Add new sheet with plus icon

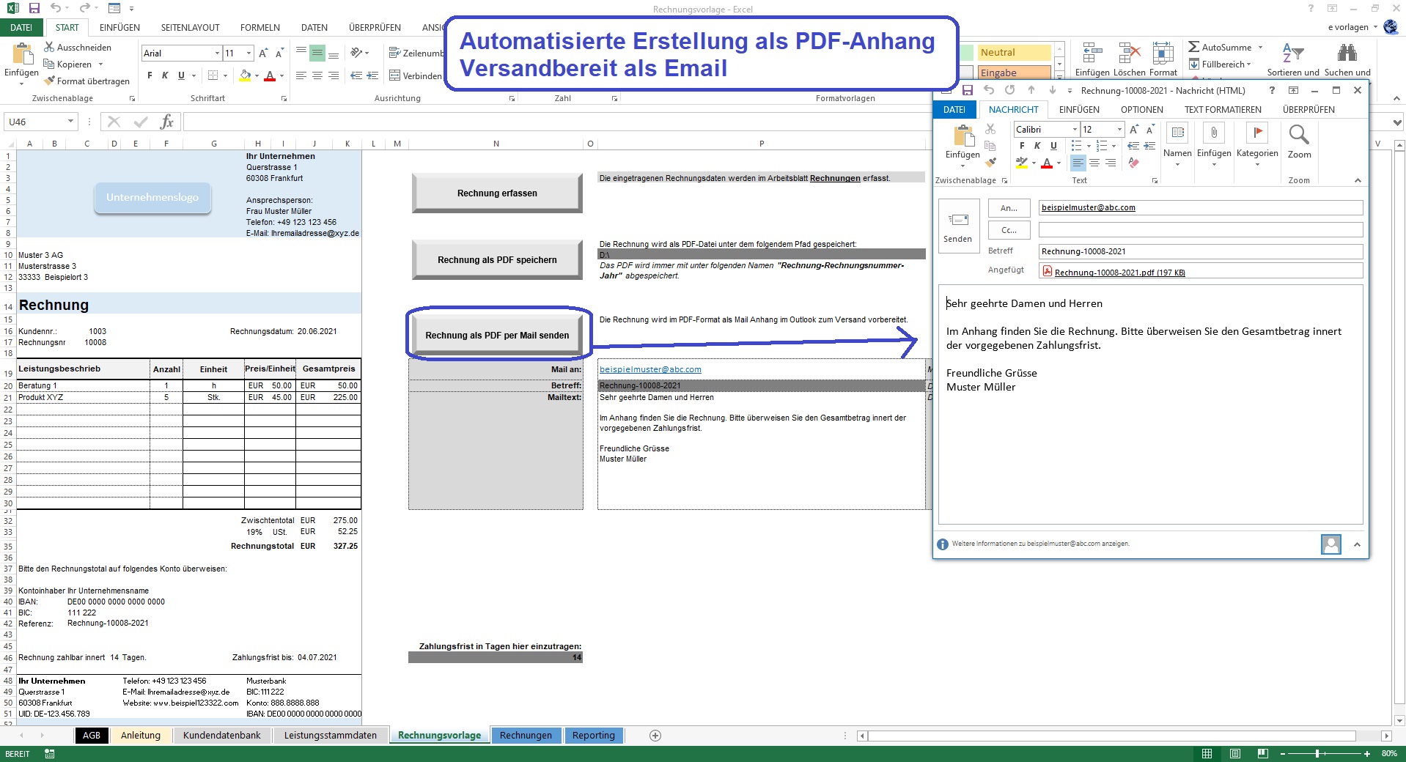655,735
